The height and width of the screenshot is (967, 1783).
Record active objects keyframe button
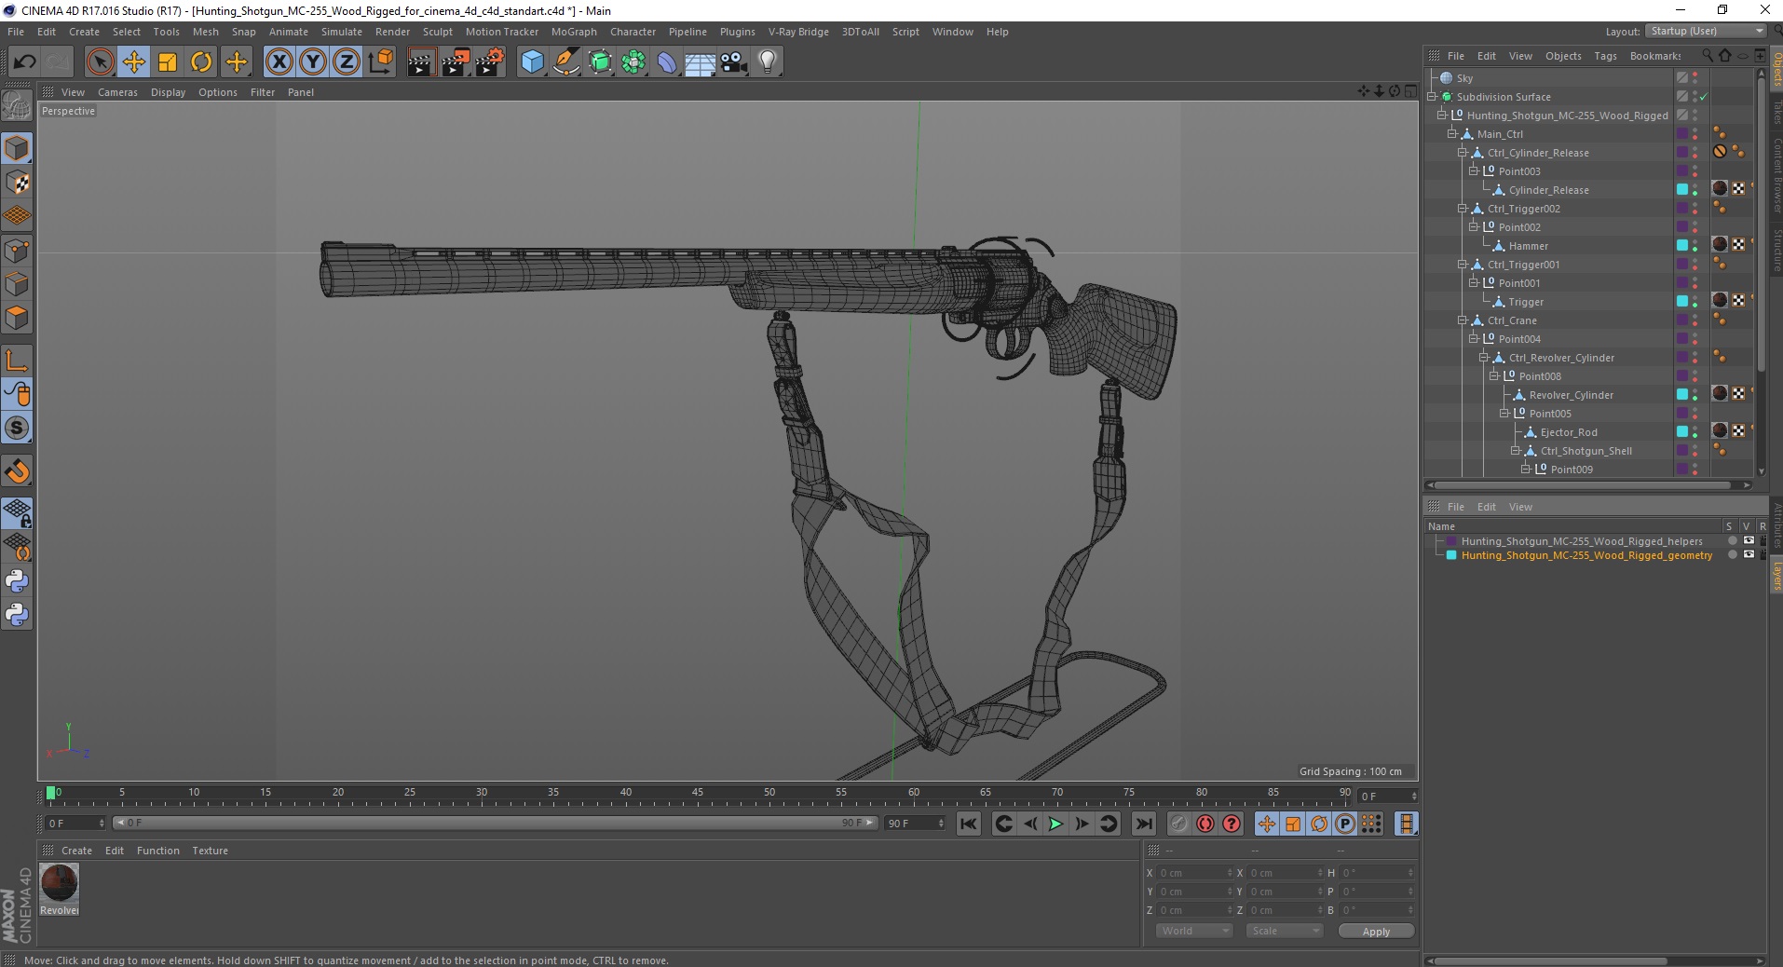tap(1179, 824)
